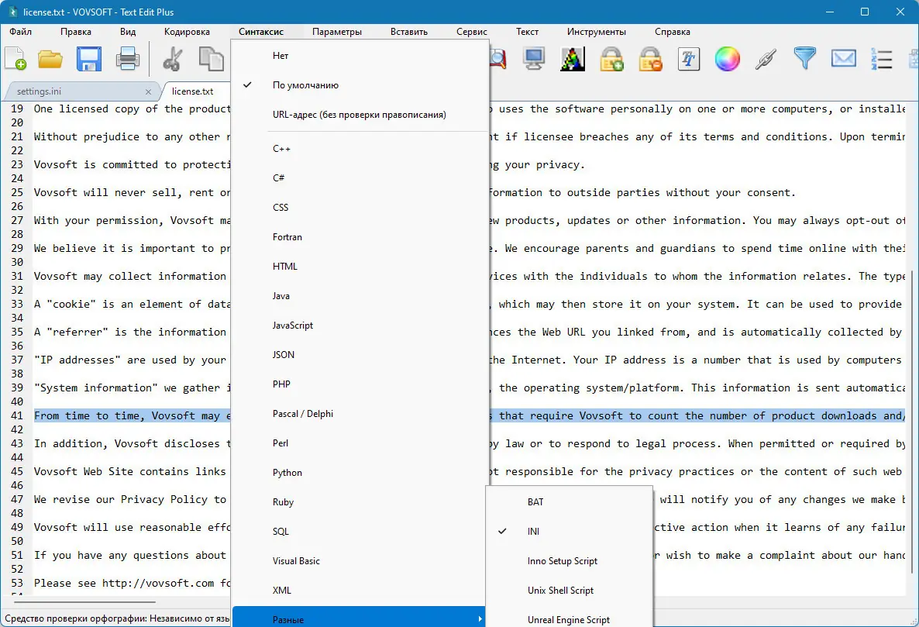Click the spell checker status bar text

click(x=117, y=618)
